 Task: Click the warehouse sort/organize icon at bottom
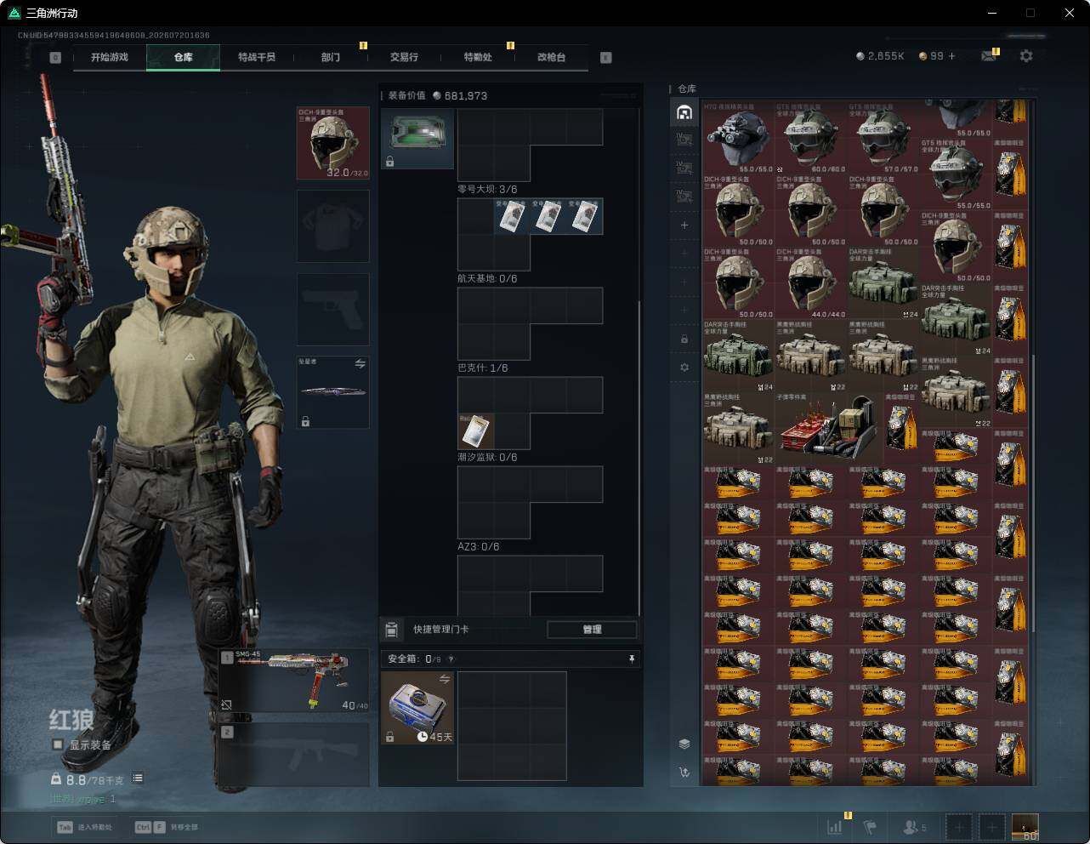[684, 773]
